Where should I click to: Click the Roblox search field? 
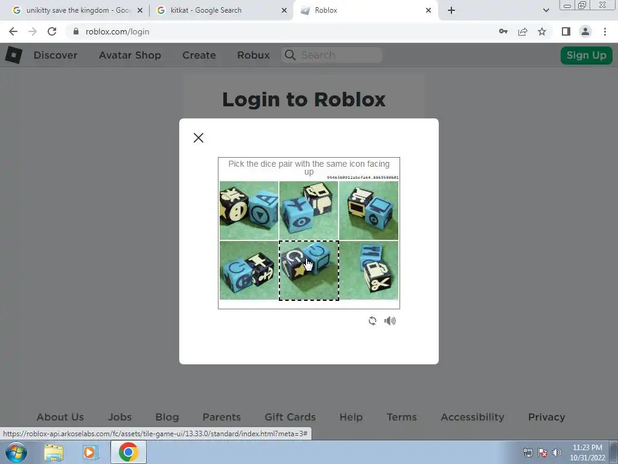(332, 55)
